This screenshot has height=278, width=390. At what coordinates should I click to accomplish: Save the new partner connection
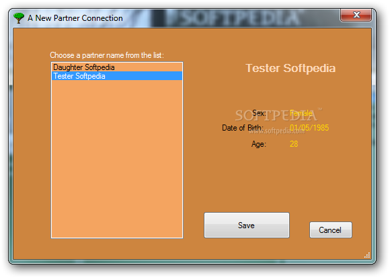coord(247,225)
